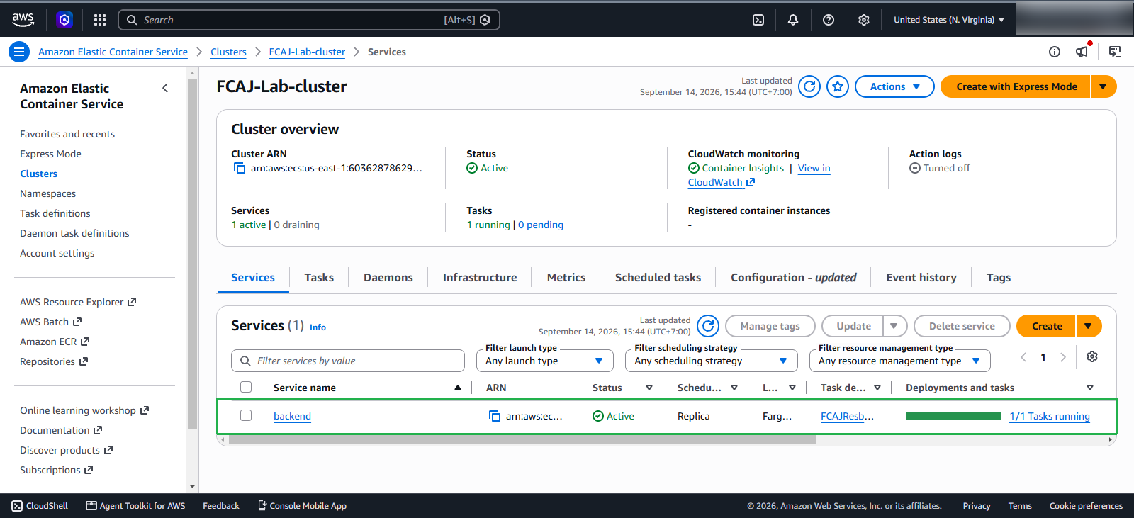
Task: Open the backend service link
Action: (292, 416)
